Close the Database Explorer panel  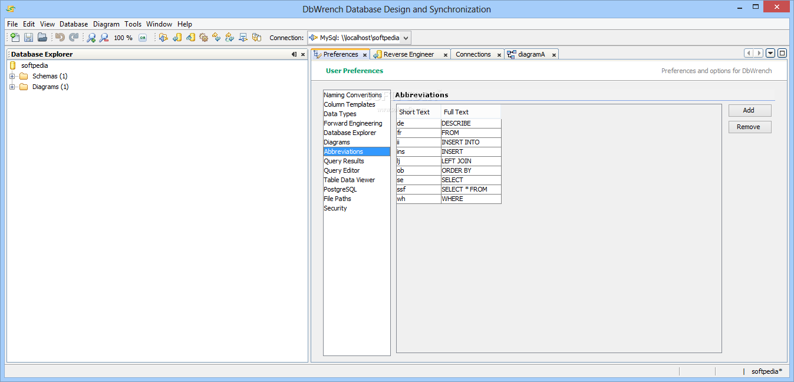click(303, 54)
